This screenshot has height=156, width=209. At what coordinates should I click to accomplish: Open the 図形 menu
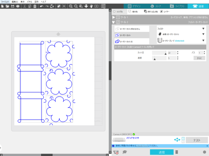pos(36,2)
